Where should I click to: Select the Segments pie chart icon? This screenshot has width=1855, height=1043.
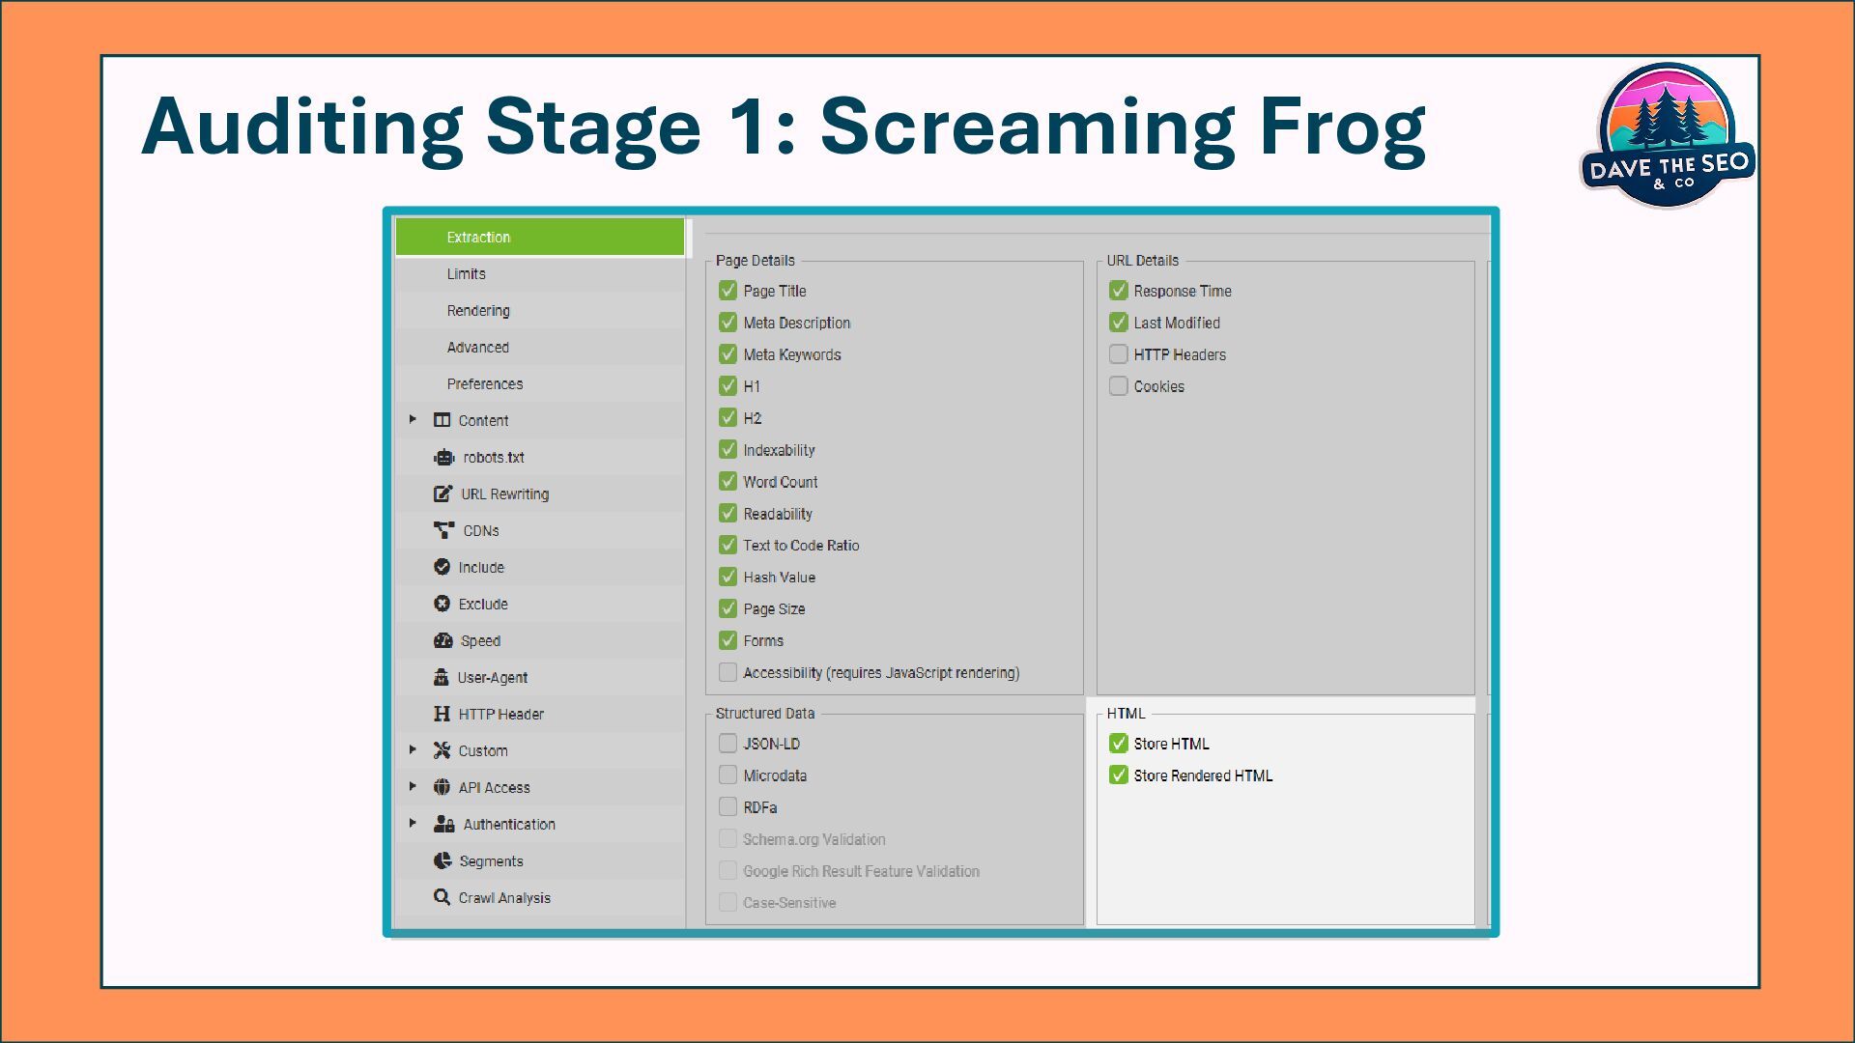click(442, 860)
